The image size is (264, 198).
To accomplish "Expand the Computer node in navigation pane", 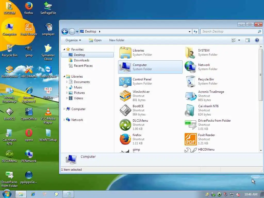I will point(64,109).
